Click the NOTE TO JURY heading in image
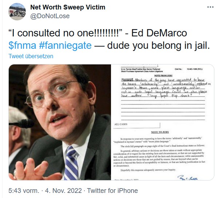The height and width of the screenshot is (198, 218). (x=160, y=132)
